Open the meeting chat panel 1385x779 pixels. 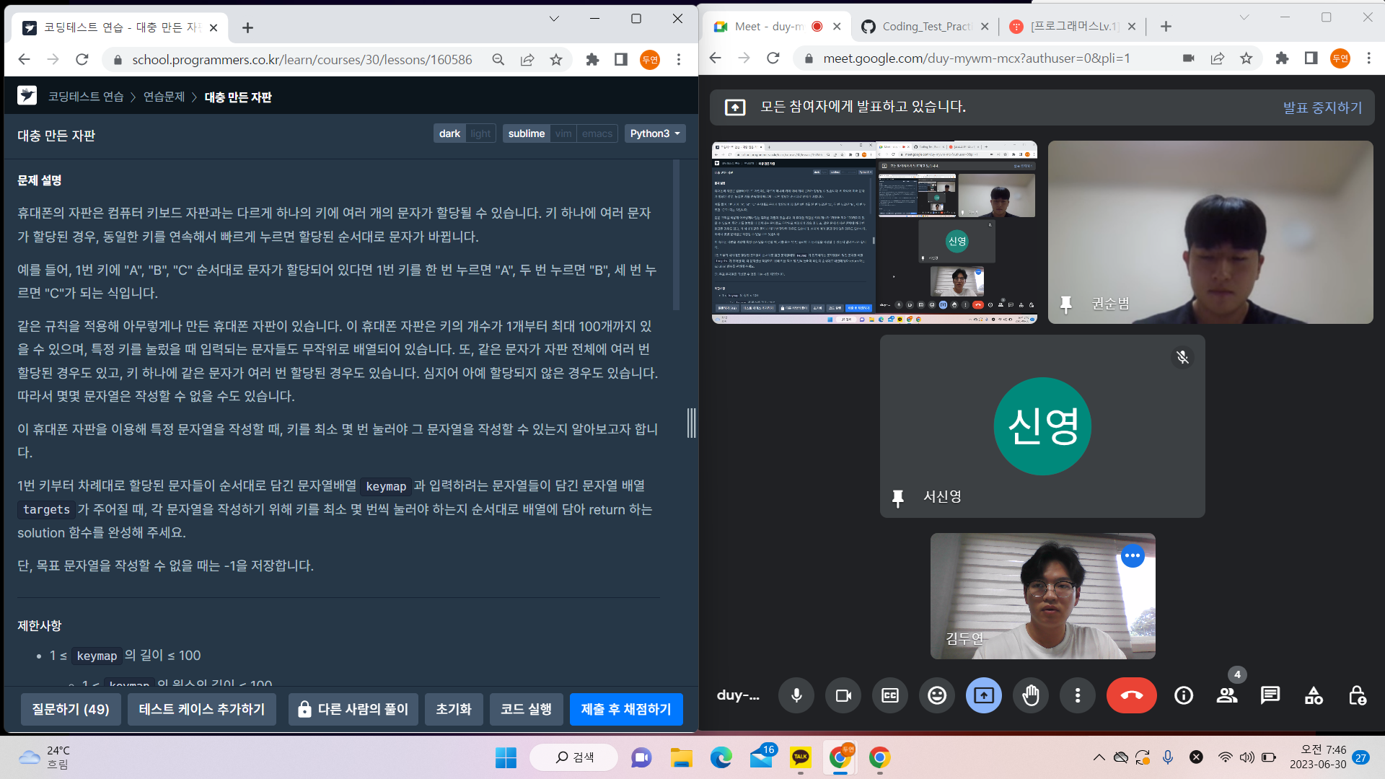pyautogui.click(x=1270, y=695)
